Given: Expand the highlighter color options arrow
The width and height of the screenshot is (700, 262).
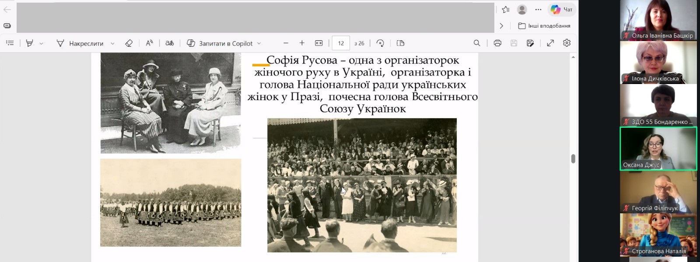Looking at the screenshot, I should (x=42, y=43).
